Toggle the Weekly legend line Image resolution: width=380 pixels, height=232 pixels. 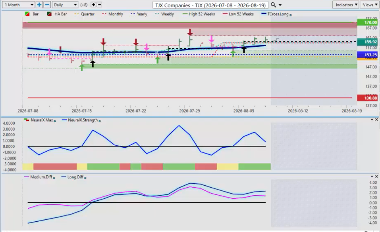click(164, 14)
